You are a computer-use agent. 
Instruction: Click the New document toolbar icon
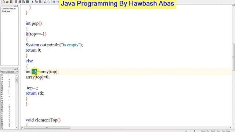pyautogui.click(x=4, y=1)
